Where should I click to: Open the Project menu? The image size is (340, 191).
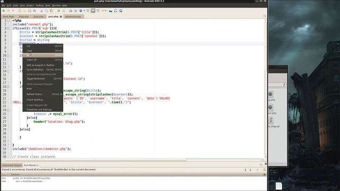tap(30, 5)
